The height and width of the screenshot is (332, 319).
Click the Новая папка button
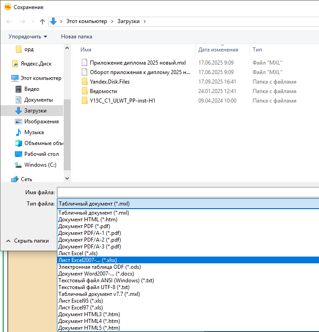click(x=76, y=36)
